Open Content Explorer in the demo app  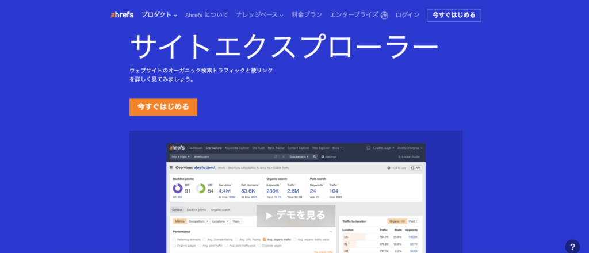299,148
